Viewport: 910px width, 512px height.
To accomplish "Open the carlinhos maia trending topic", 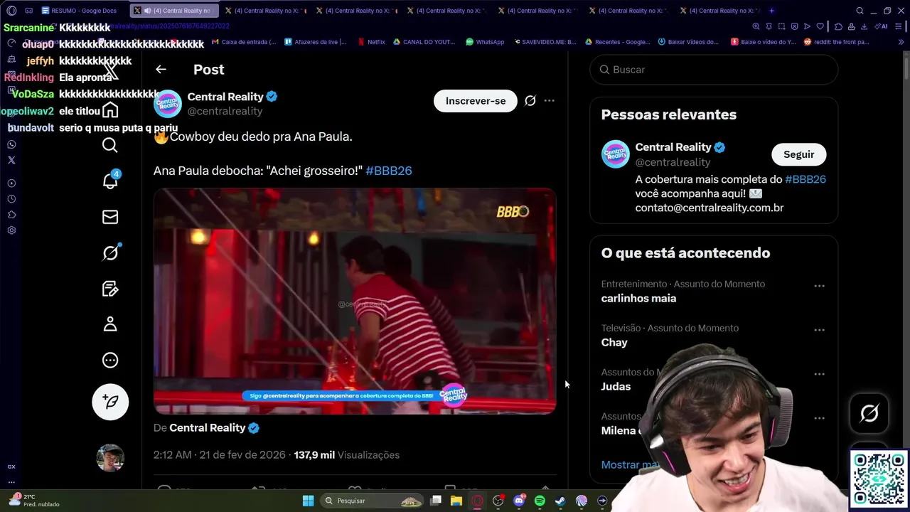I will click(x=638, y=299).
